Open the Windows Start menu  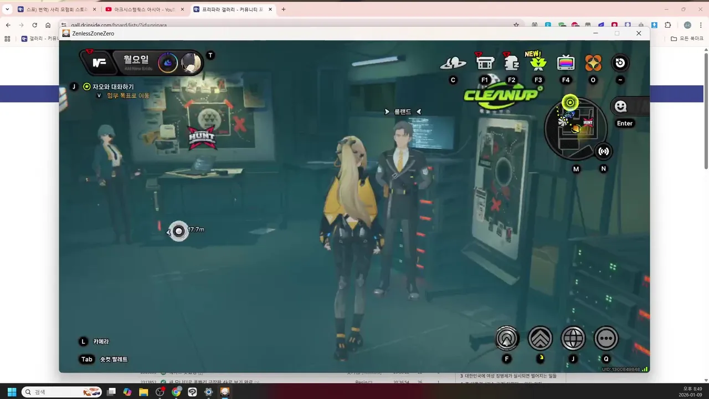point(12,392)
